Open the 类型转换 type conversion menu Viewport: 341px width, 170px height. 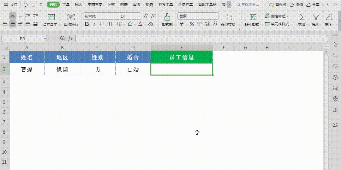229,20
